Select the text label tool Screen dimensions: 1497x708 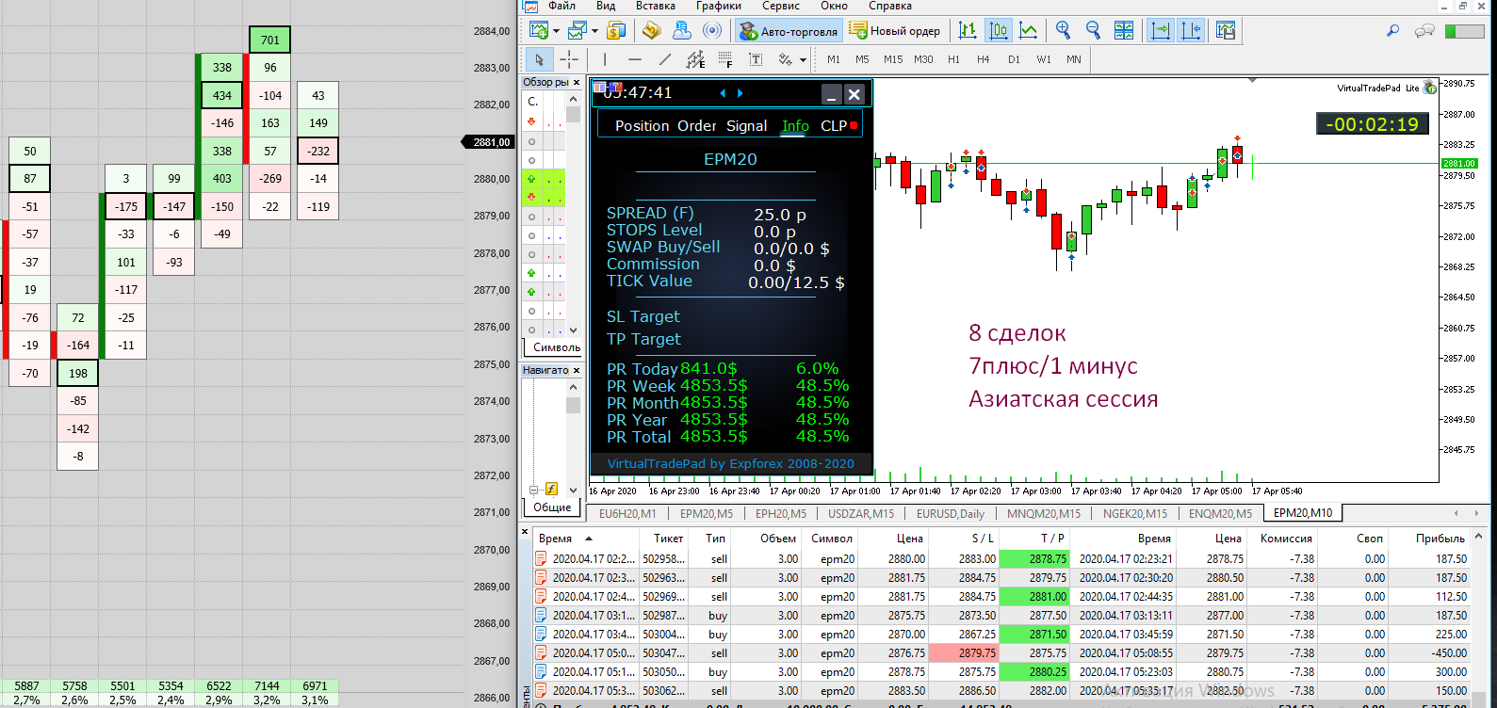pos(756,59)
